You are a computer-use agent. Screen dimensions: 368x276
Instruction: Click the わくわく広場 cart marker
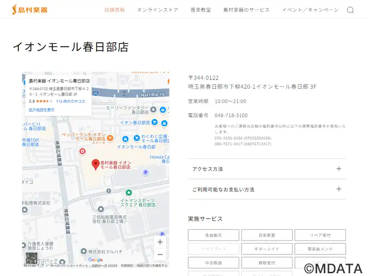(137, 138)
